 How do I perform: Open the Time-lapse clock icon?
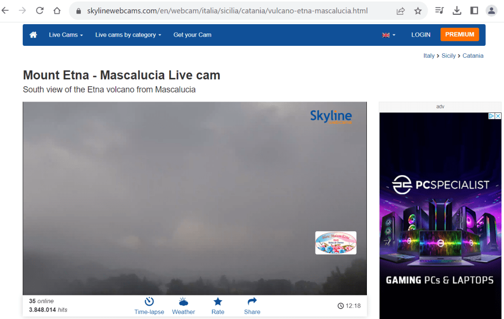pos(149,301)
